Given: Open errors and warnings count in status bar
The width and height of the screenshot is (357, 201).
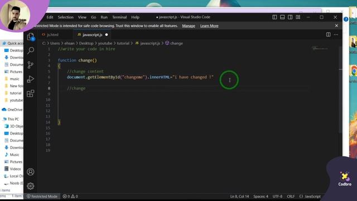Looking at the screenshot, I should click(70, 196).
